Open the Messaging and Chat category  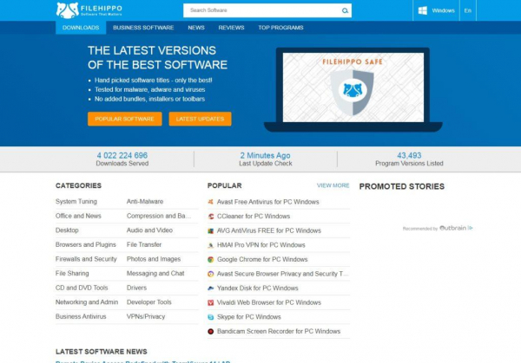tap(155, 273)
